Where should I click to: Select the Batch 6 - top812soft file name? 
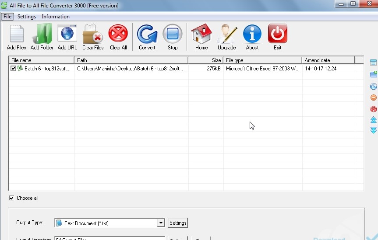coord(47,69)
